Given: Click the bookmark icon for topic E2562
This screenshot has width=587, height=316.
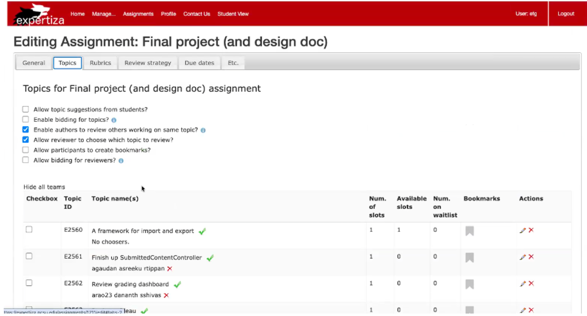Looking at the screenshot, I should tap(469, 284).
